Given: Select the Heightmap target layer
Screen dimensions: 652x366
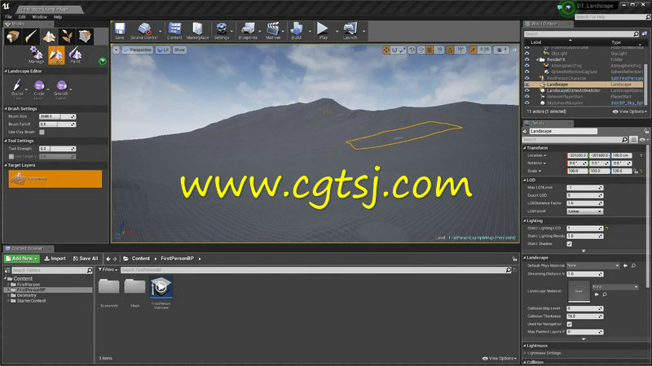Looking at the screenshot, I should point(55,179).
